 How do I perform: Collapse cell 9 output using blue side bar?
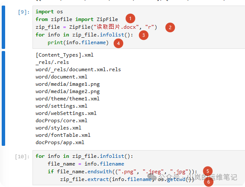click(x=3, y=99)
